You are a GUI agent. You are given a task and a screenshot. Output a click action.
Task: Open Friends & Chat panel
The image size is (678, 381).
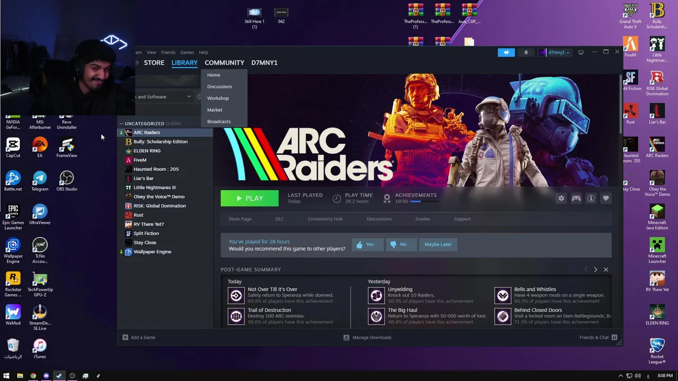coord(598,337)
